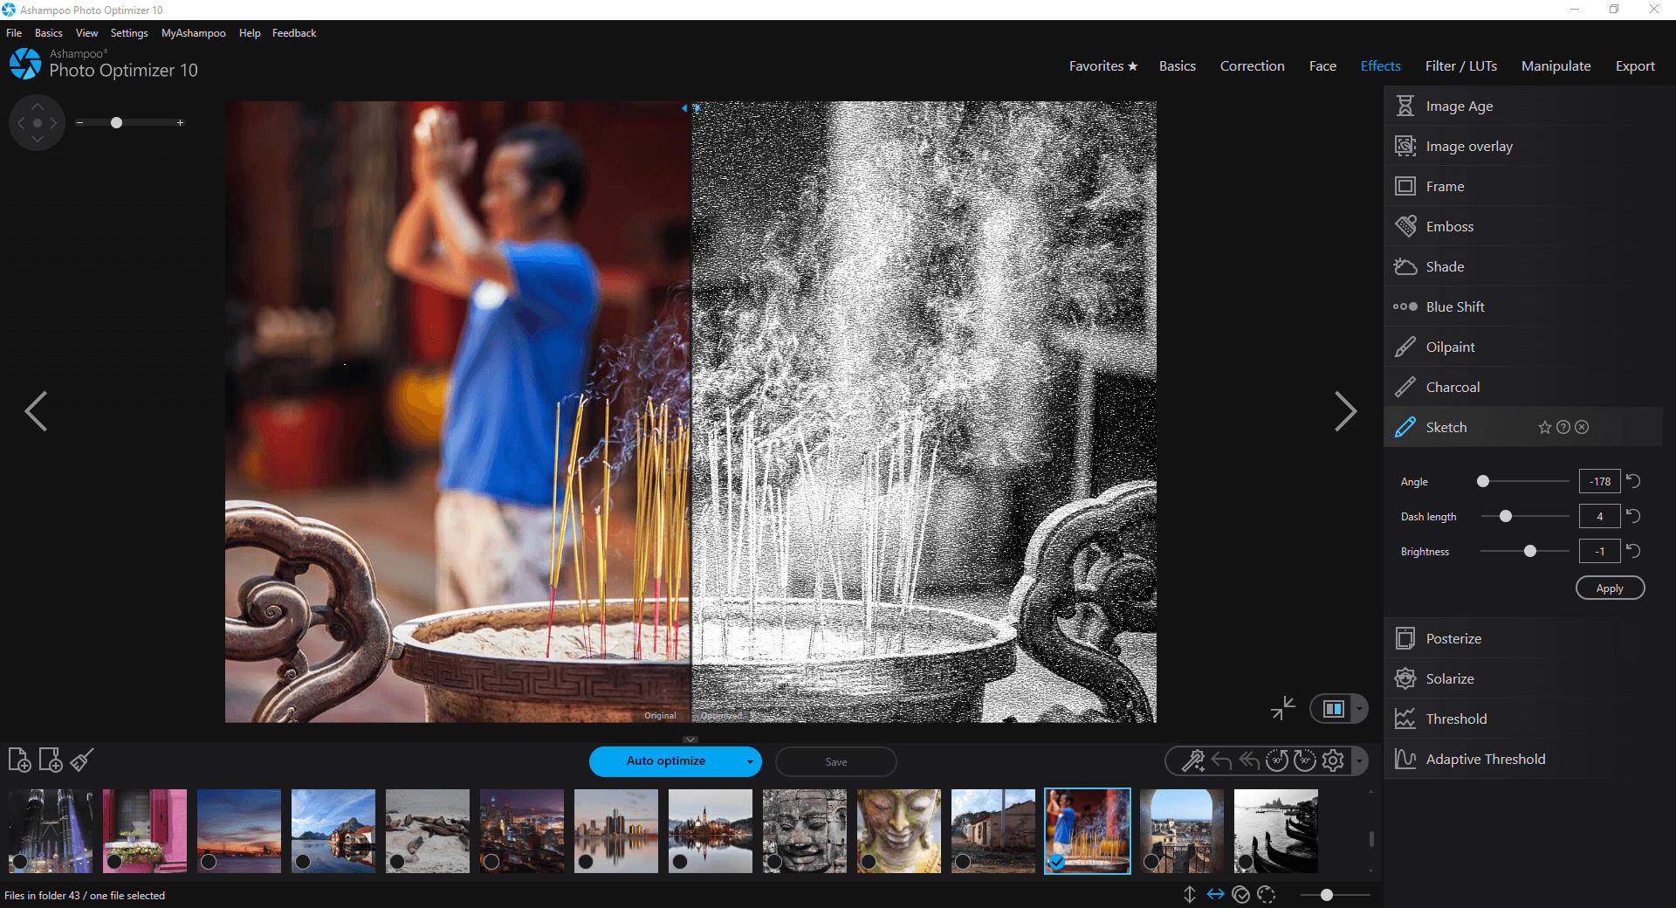Screen dimensions: 1676x908
Task: Choose the Adaptive Threshold effect
Action: pos(1485,759)
